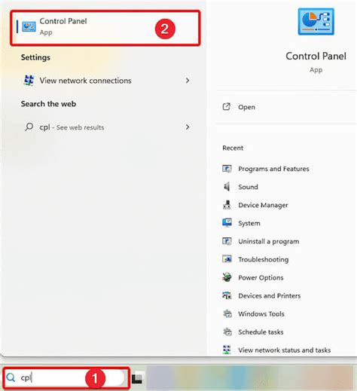Click the View network status and tasks icon
The width and height of the screenshot is (357, 391).
pos(227,350)
